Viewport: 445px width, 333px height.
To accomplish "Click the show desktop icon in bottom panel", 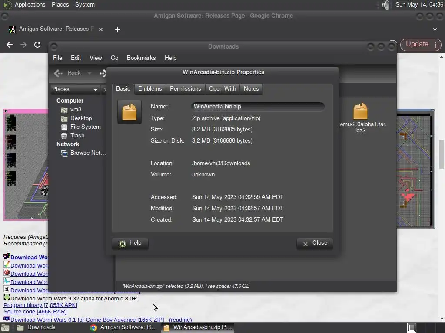I will [x=5, y=328].
